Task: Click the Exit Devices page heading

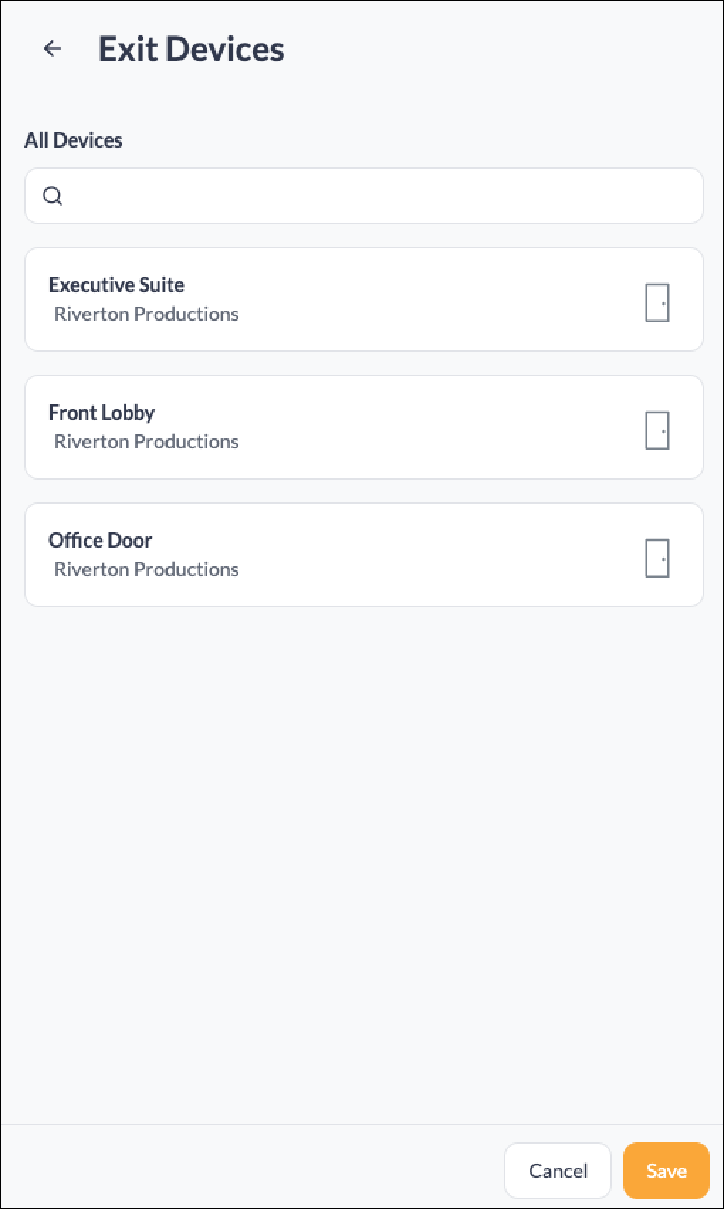Action: click(191, 49)
